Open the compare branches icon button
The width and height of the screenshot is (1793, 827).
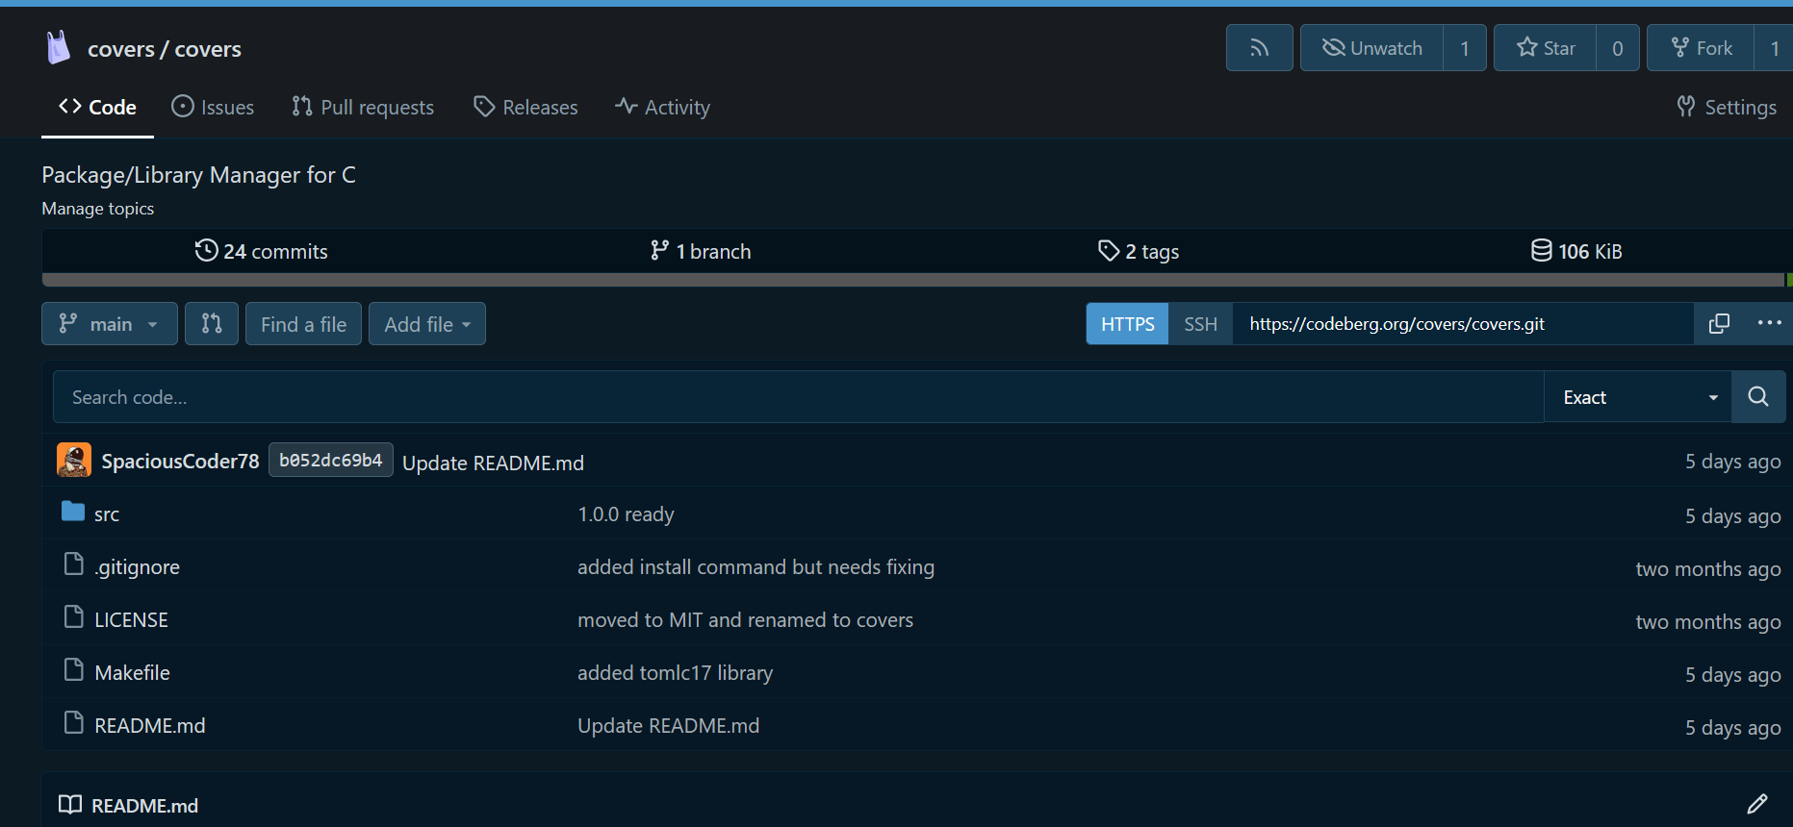pos(212,324)
